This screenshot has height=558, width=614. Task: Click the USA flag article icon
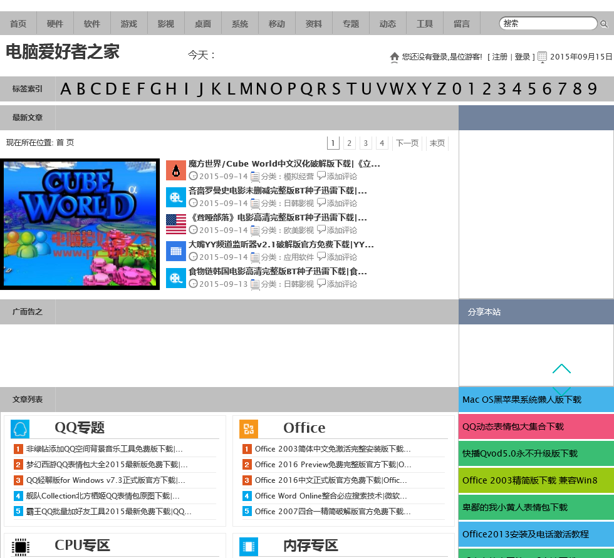(x=176, y=224)
